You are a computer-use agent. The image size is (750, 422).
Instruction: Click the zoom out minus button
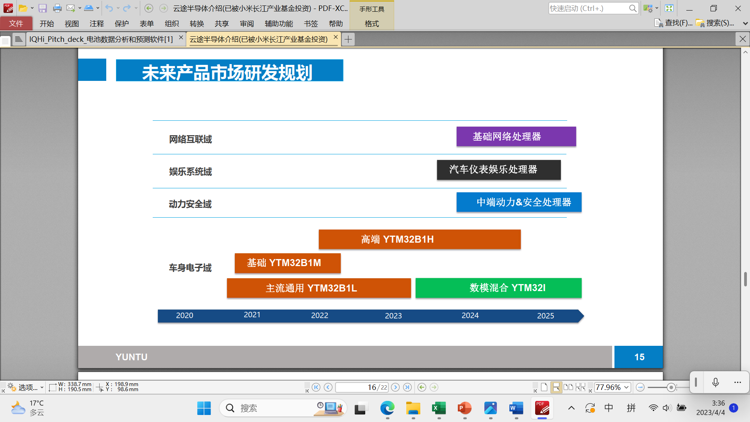(x=640, y=387)
